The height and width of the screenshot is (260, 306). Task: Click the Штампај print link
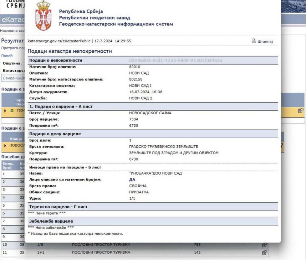[265, 41]
